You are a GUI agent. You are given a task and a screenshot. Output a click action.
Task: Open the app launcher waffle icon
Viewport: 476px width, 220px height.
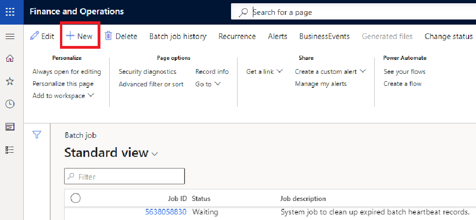pos(10,12)
